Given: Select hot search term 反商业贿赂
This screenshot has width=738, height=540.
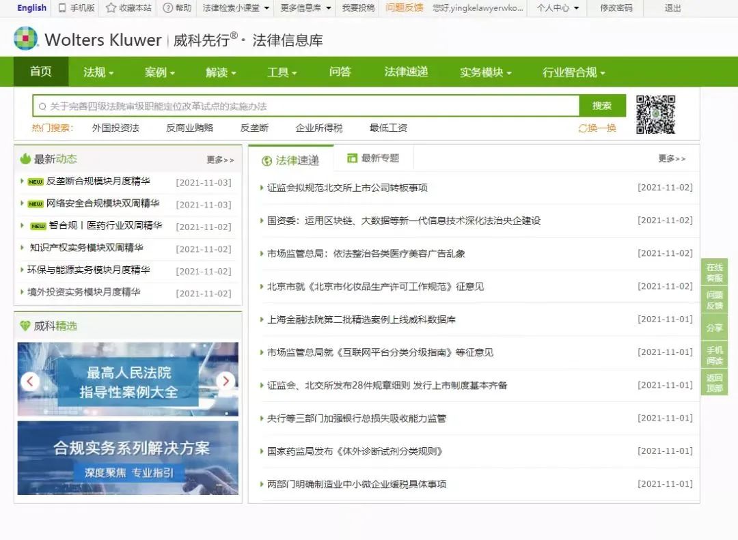Looking at the screenshot, I should [x=190, y=128].
